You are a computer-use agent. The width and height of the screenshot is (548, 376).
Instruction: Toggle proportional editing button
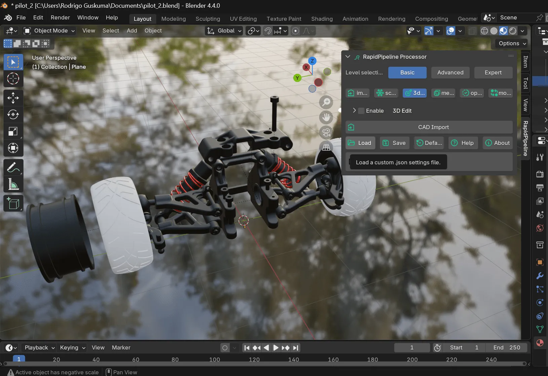click(296, 31)
